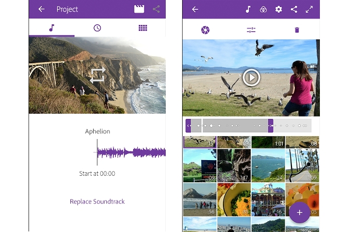Open the :16 carousel clip
349x232 pixels.
[268, 200]
